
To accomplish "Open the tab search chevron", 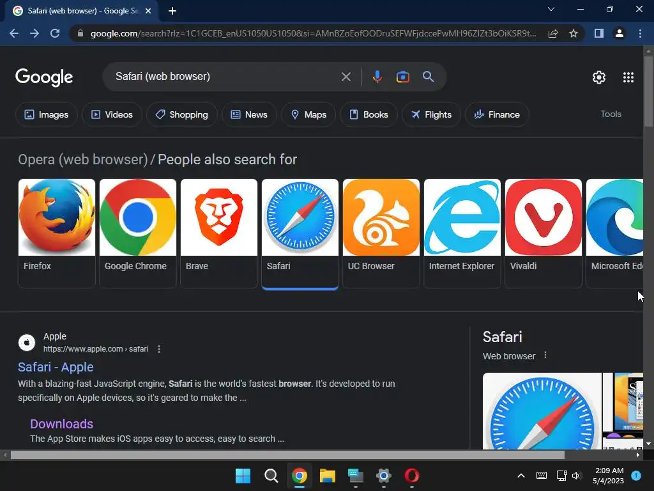I will [x=551, y=9].
